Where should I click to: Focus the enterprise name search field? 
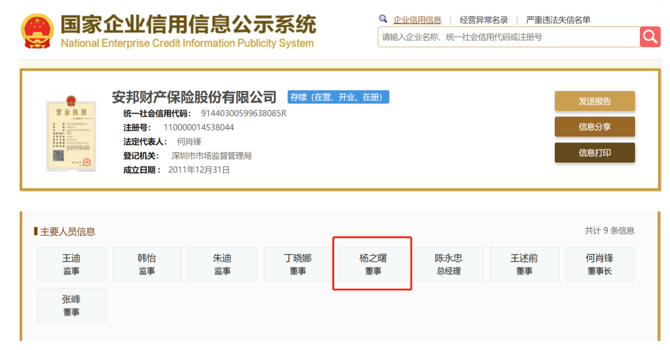tap(509, 37)
